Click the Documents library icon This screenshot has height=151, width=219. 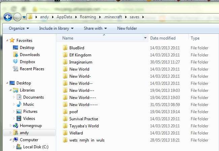point(19,97)
